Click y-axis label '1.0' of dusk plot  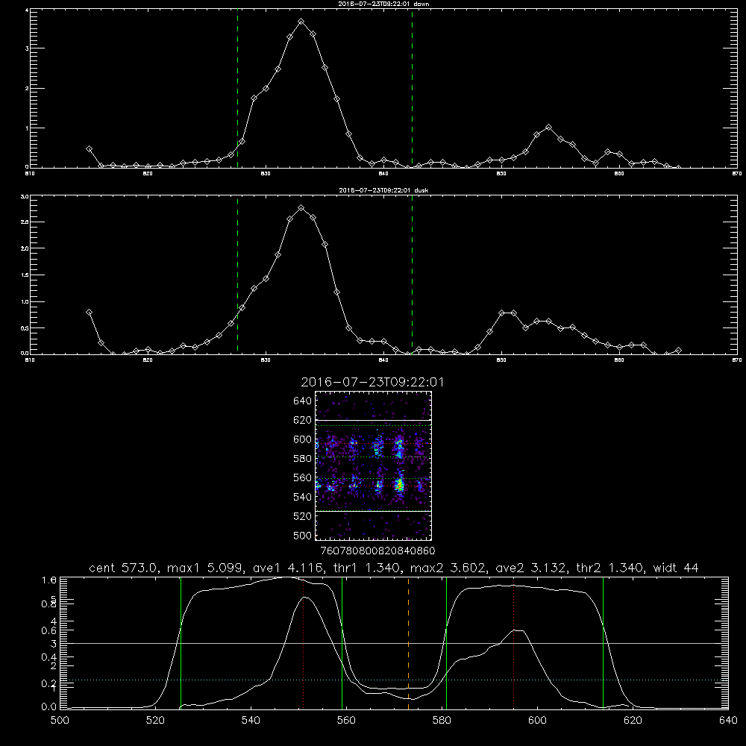(x=25, y=301)
